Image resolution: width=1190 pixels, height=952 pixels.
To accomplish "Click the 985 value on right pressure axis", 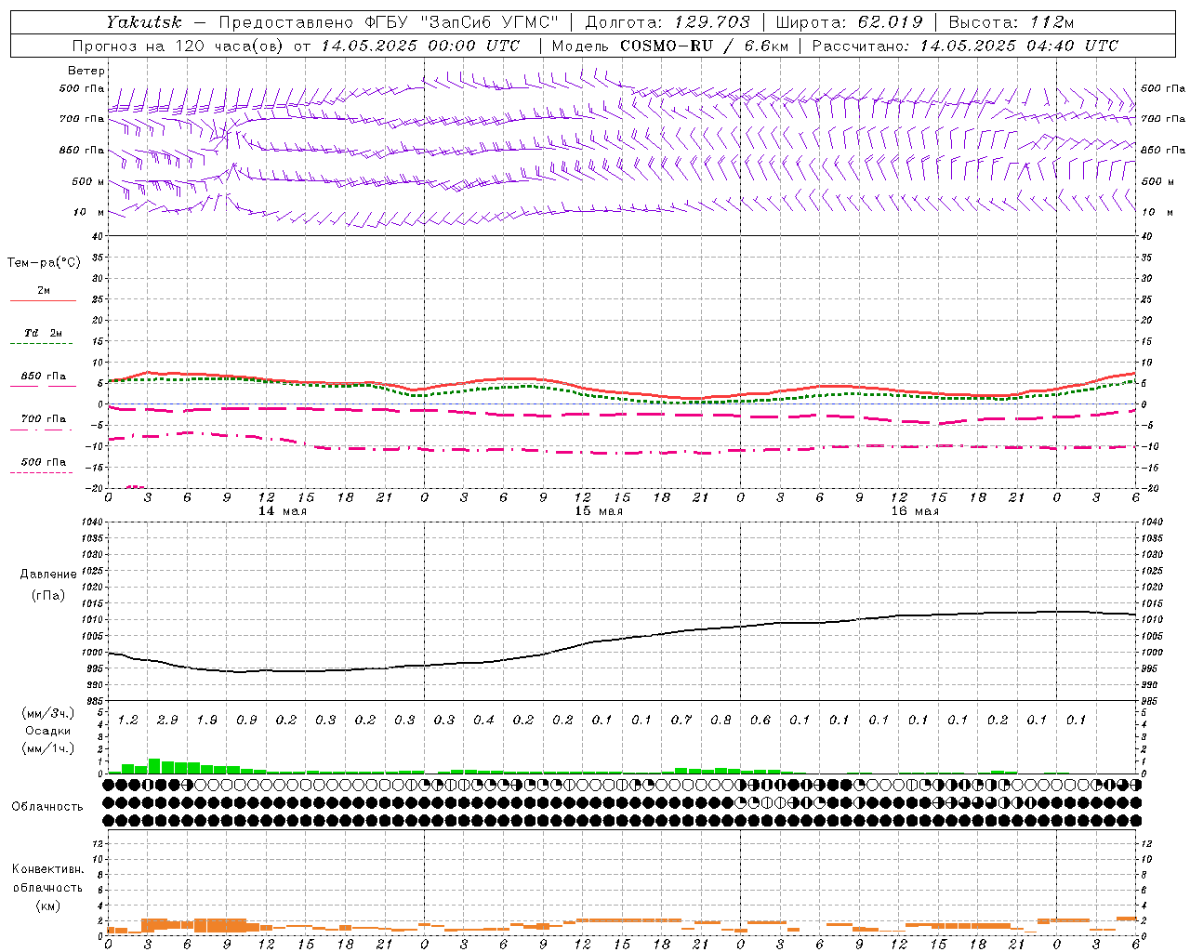I will pos(1149,701).
